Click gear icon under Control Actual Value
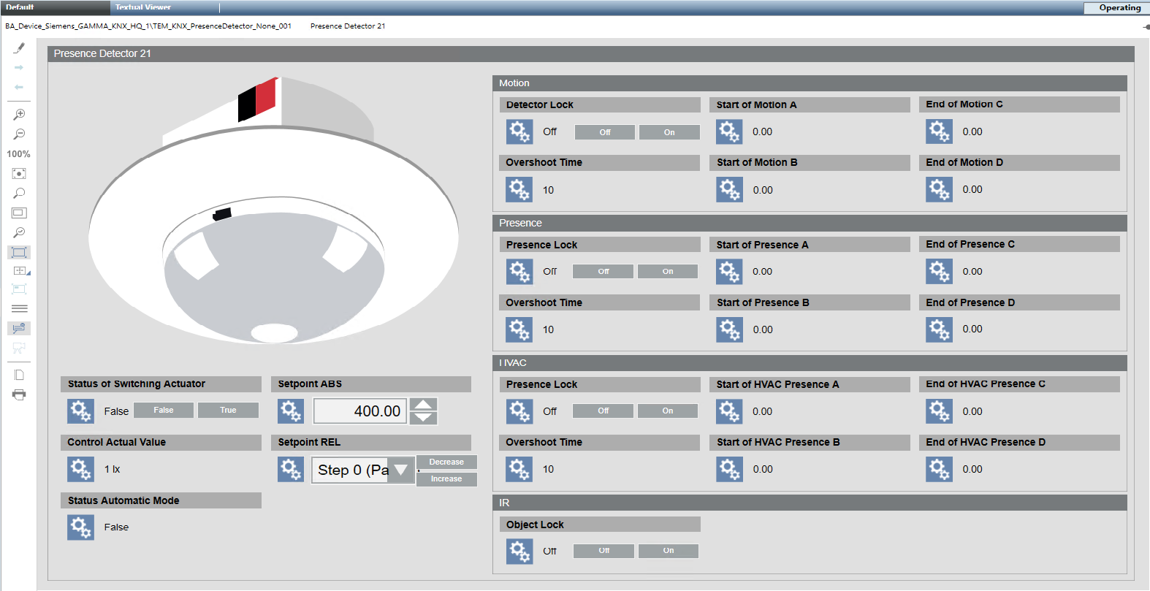The image size is (1150, 591). (x=80, y=469)
